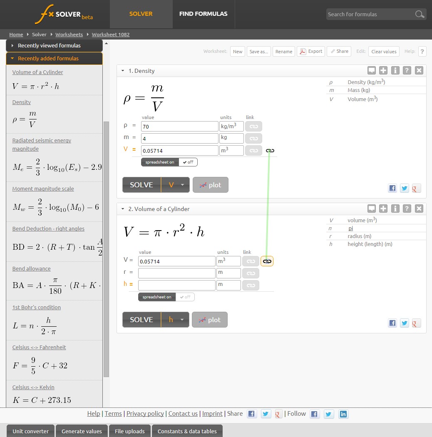Click the link icon beside radius r field
The height and width of the screenshot is (437, 432).
(x=251, y=273)
